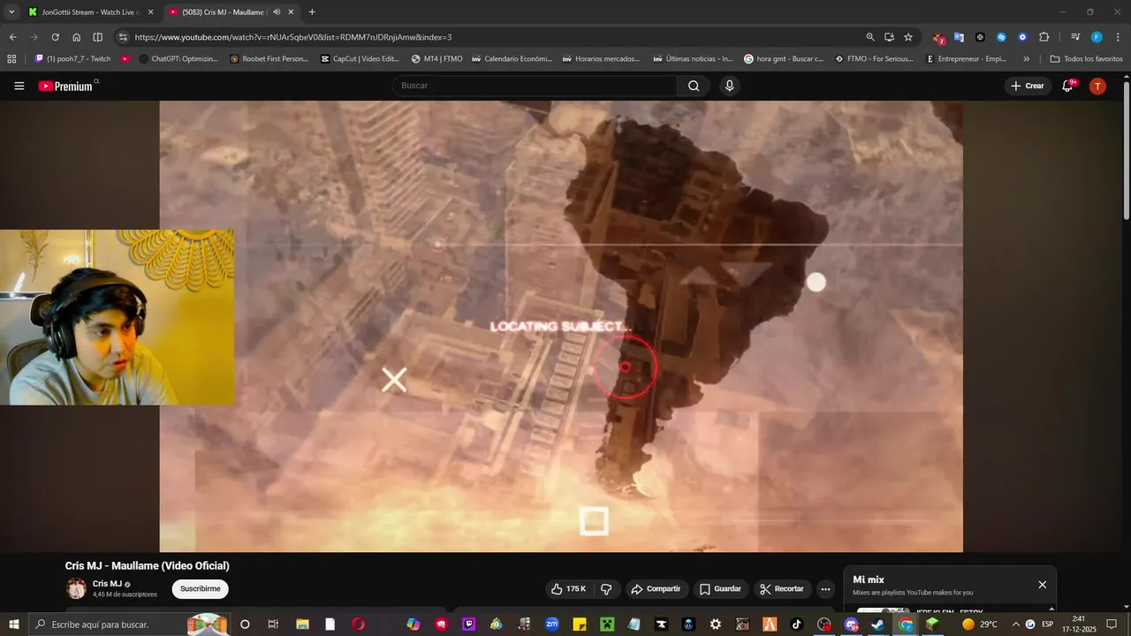The height and width of the screenshot is (636, 1131).
Task: Open the MT4 | FTMO bookmark
Action: 437,59
